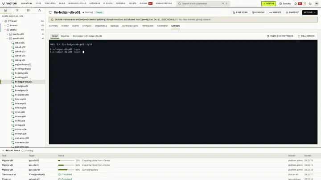Open the Security link
321x180 pixels.
pyautogui.click(x=285, y=4)
